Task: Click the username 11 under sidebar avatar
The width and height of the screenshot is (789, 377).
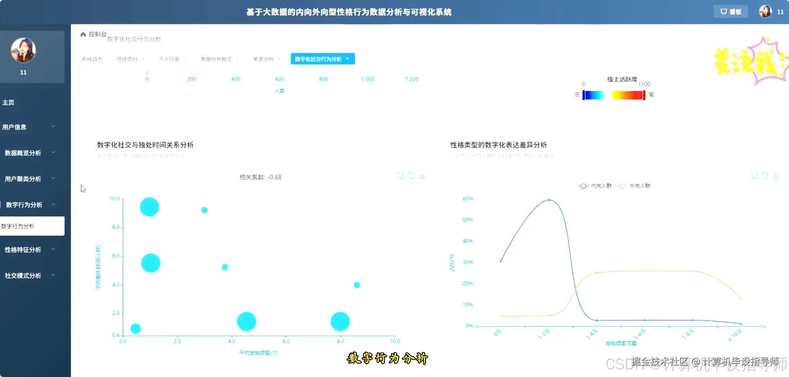Action: click(23, 72)
